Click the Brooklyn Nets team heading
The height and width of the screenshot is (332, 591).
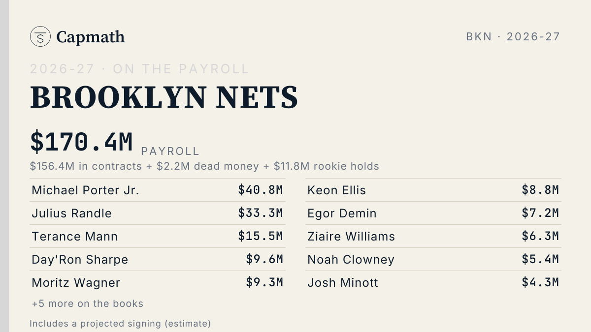[164, 97]
